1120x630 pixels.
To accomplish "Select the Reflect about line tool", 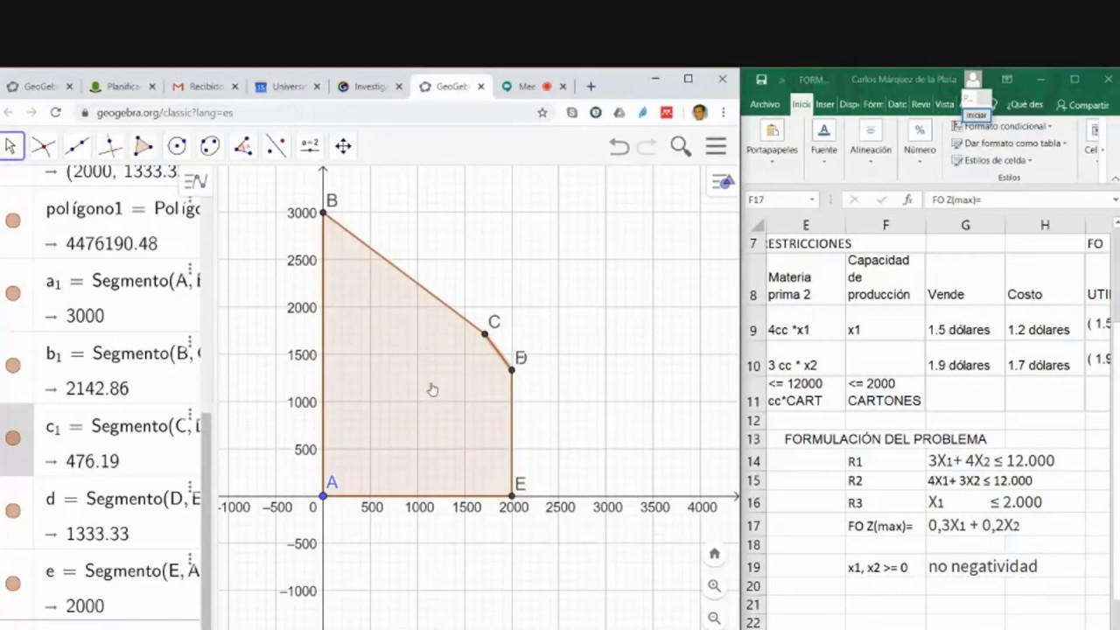I will 276,146.
